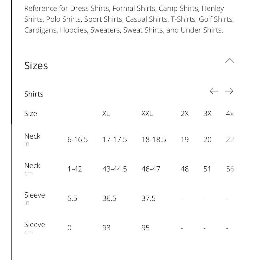Click the Sleeve in row label
The image size is (260, 260).
(x=35, y=198)
